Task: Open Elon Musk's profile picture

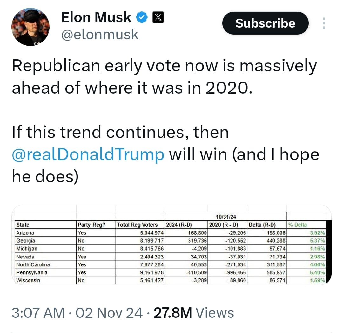Action: click(30, 27)
